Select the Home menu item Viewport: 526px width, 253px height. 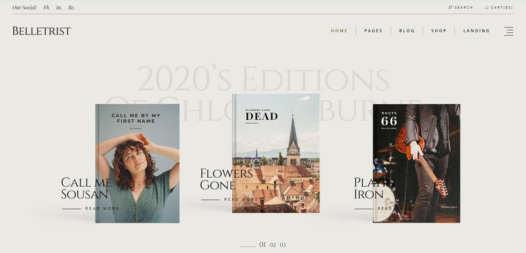(339, 31)
